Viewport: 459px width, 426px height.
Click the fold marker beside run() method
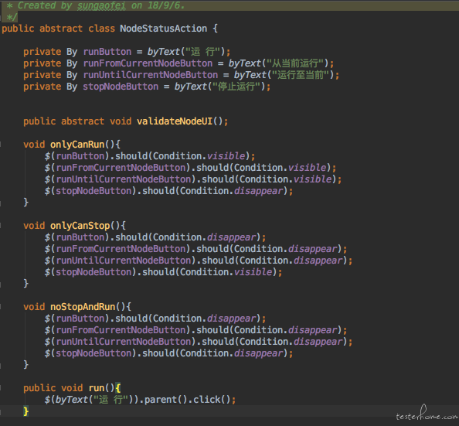coord(1,387)
